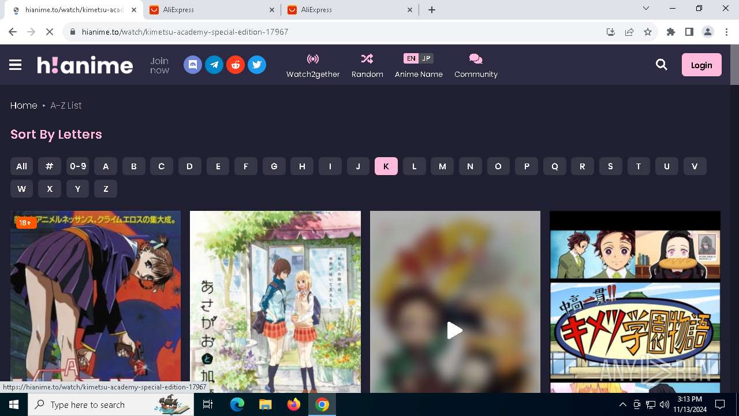Filter anime by letter G
The image size is (739, 416).
click(274, 166)
